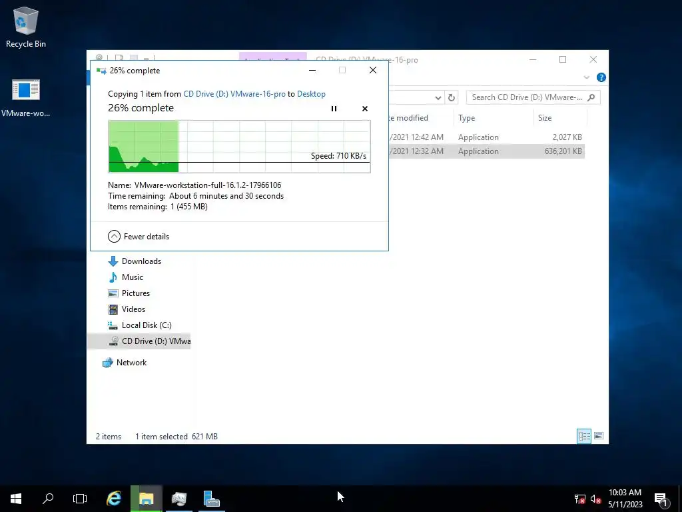The height and width of the screenshot is (512, 682).
Task: Close the Explorer CD Drive window
Action: click(593, 59)
